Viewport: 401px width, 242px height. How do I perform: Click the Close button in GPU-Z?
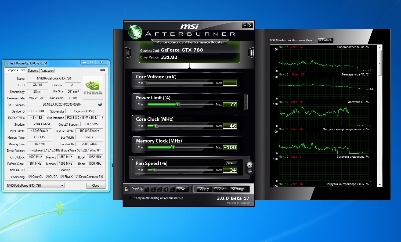(x=96, y=186)
